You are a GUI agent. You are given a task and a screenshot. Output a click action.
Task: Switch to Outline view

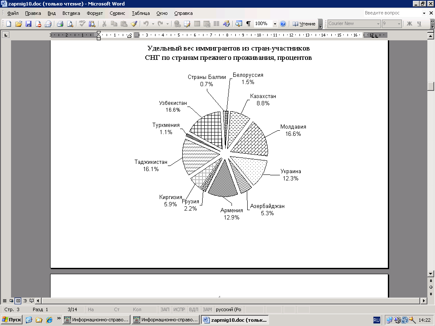(x=25, y=301)
